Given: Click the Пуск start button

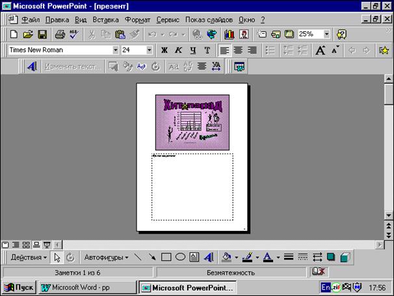Looking at the screenshot, I should [x=19, y=287].
